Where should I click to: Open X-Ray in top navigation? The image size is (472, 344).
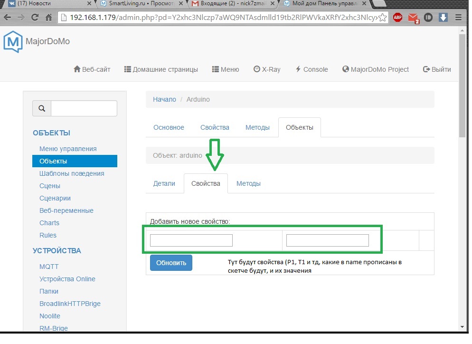(x=267, y=69)
